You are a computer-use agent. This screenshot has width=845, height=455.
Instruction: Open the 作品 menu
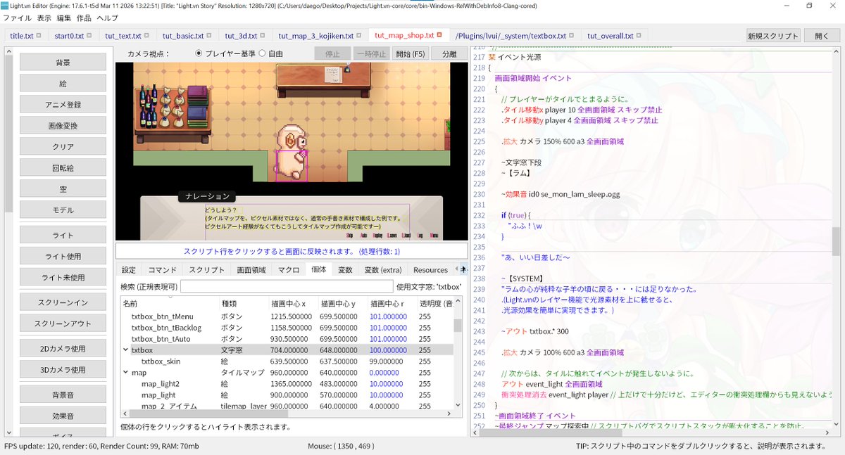click(x=84, y=18)
